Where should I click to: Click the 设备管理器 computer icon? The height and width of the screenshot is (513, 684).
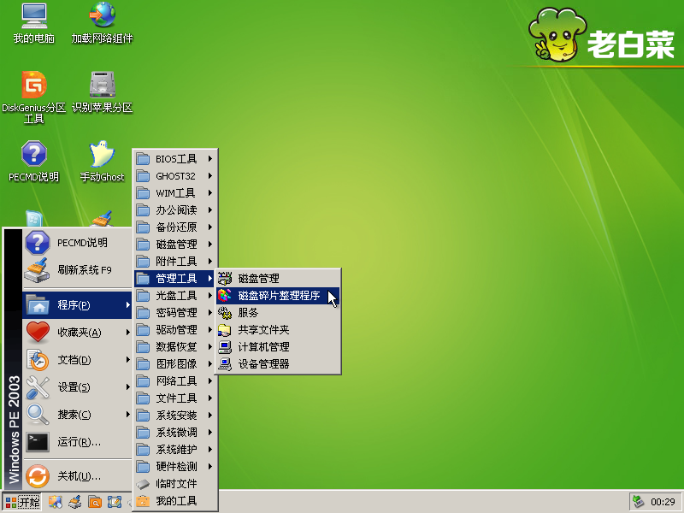[225, 364]
